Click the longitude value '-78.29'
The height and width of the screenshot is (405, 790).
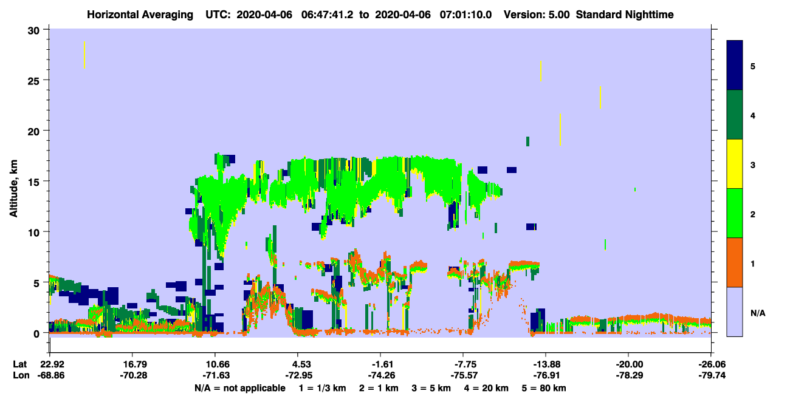[628, 376]
